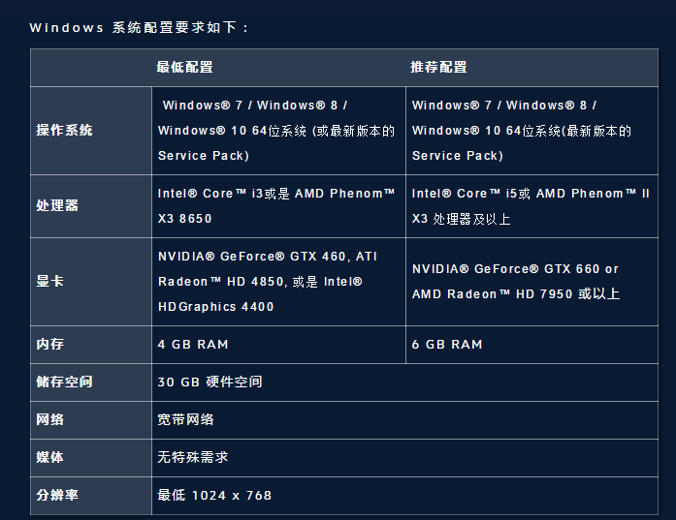This screenshot has height=520, width=676.
Task: Click the 处理器 row label
Action: [x=57, y=206]
